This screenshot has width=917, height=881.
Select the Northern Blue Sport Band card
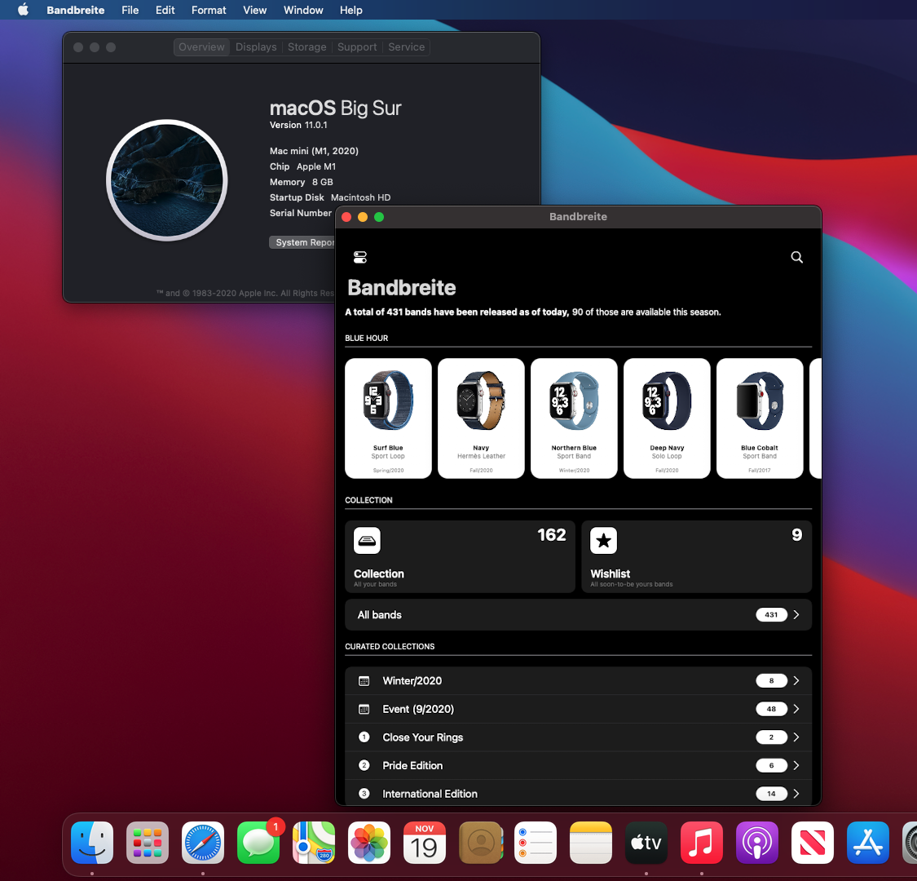(x=574, y=418)
